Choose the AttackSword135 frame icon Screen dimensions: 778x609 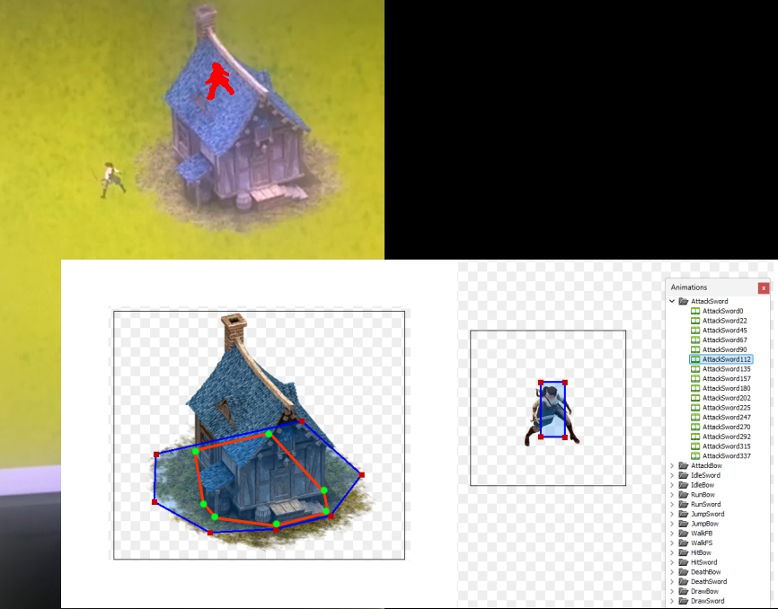coord(695,369)
